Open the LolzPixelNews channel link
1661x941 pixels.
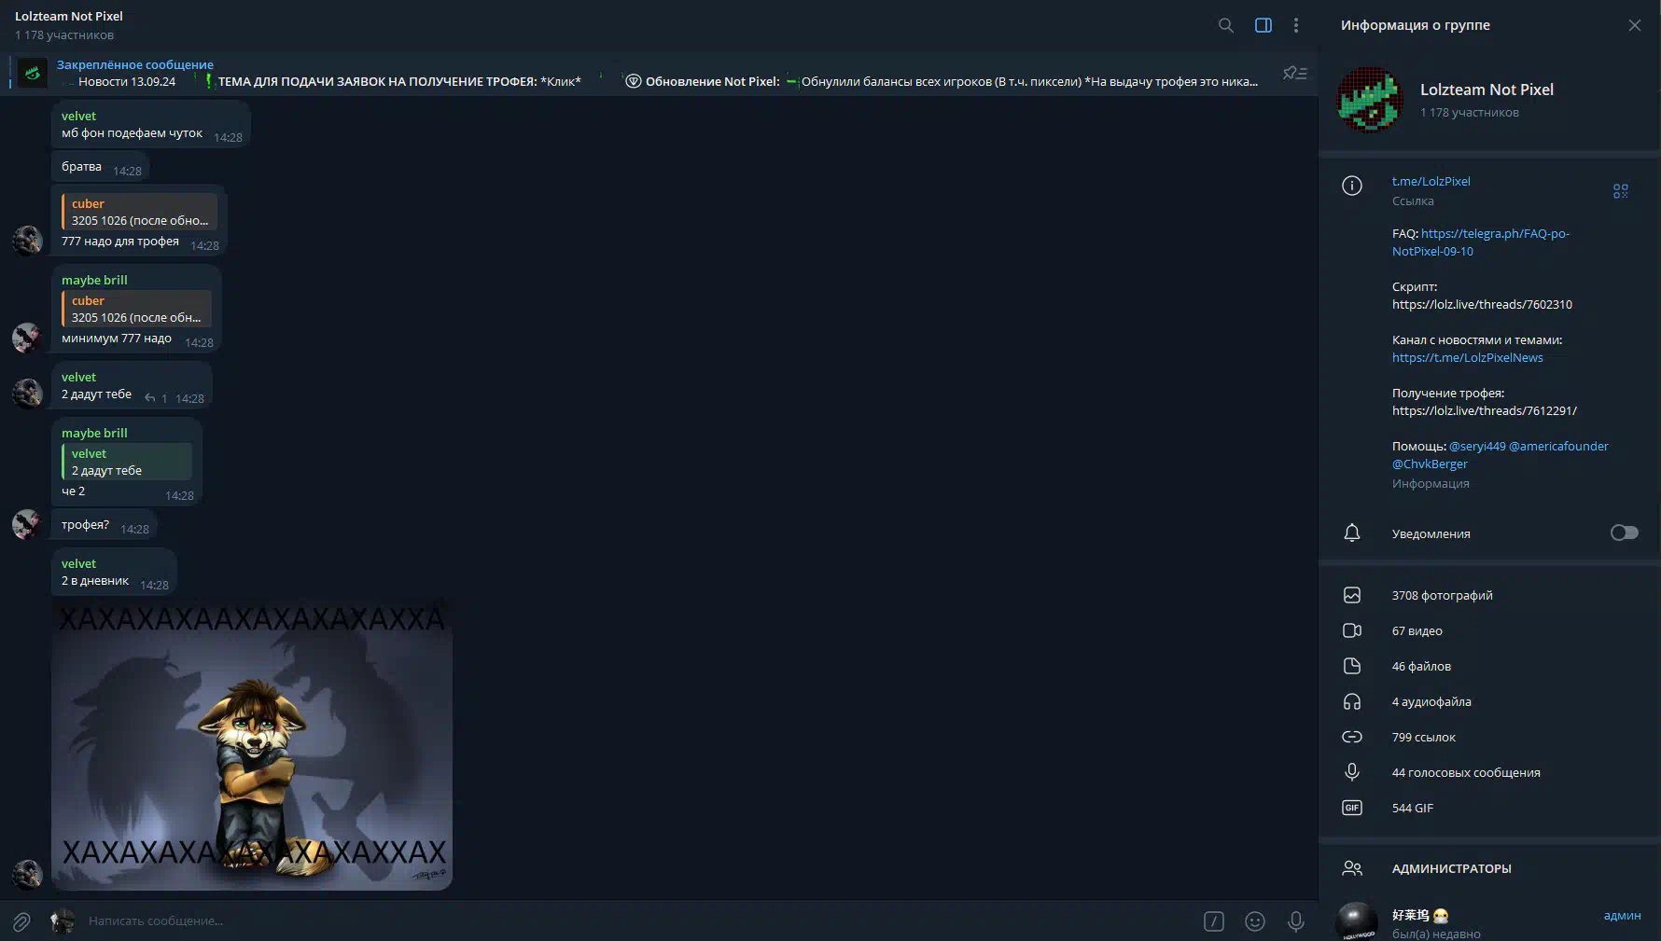click(1467, 357)
